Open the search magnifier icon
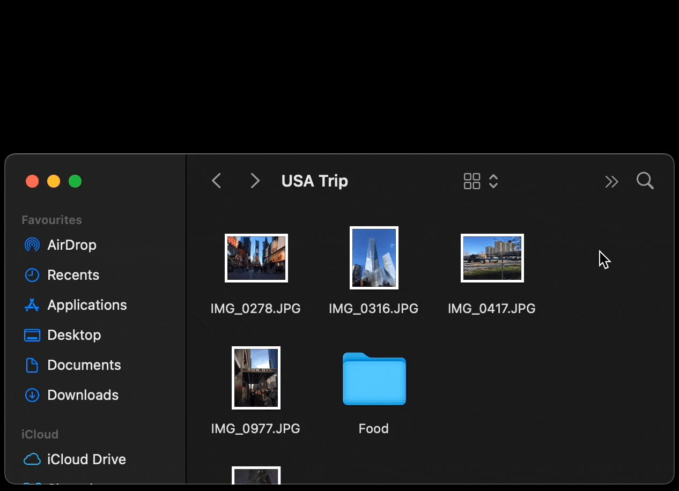 [x=645, y=181]
